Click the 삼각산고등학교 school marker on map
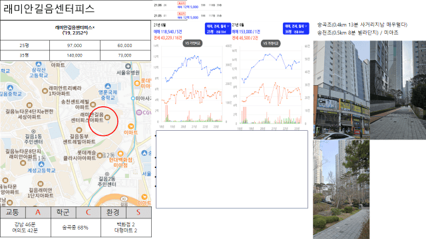 point(39,64)
